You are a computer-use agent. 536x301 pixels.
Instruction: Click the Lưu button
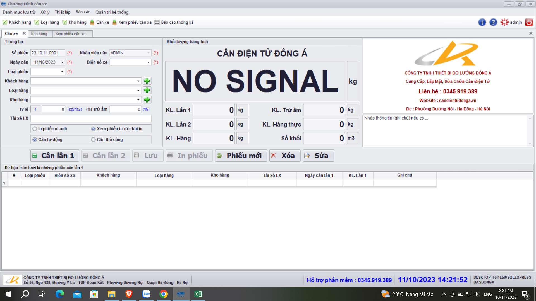[x=148, y=156]
